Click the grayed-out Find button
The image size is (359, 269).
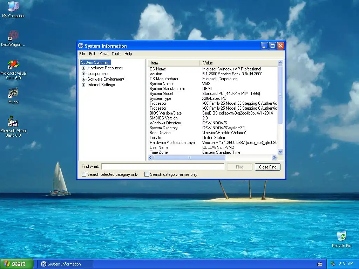pos(239,167)
